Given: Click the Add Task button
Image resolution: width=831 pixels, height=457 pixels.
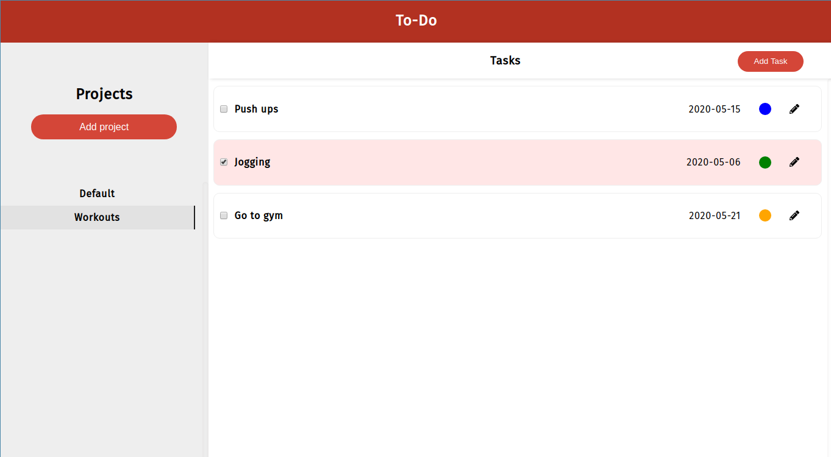Looking at the screenshot, I should [770, 61].
